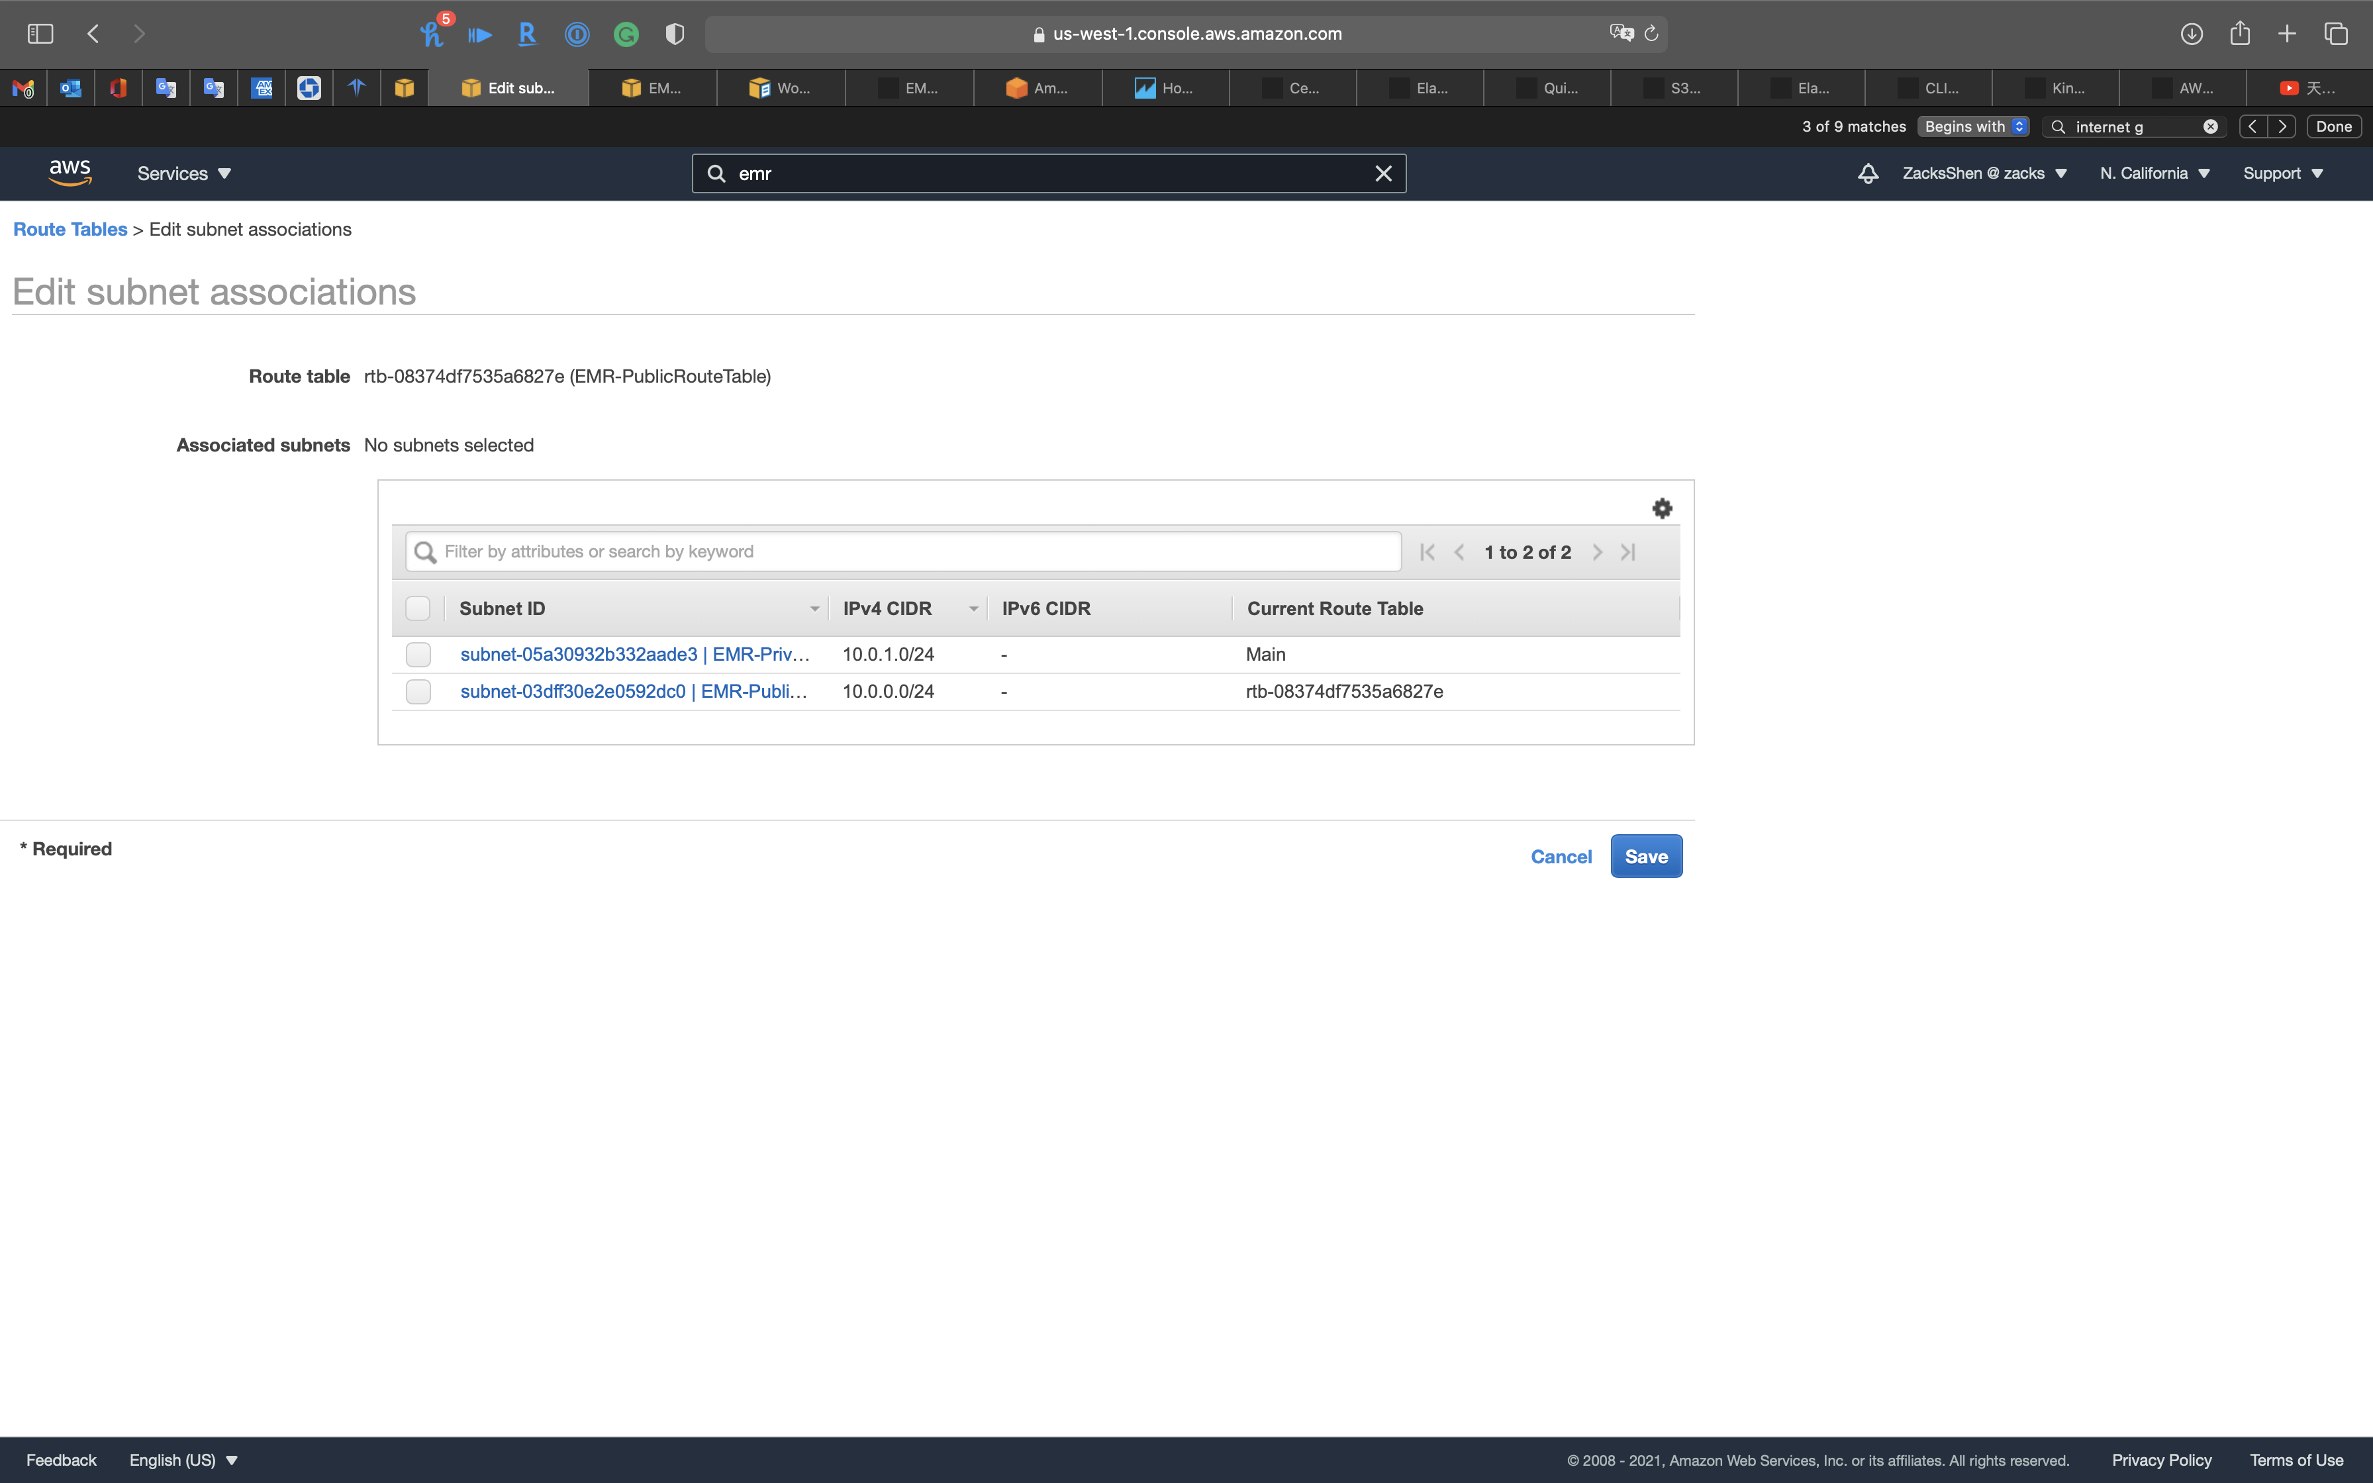Click the Safari share icon

(2240, 34)
